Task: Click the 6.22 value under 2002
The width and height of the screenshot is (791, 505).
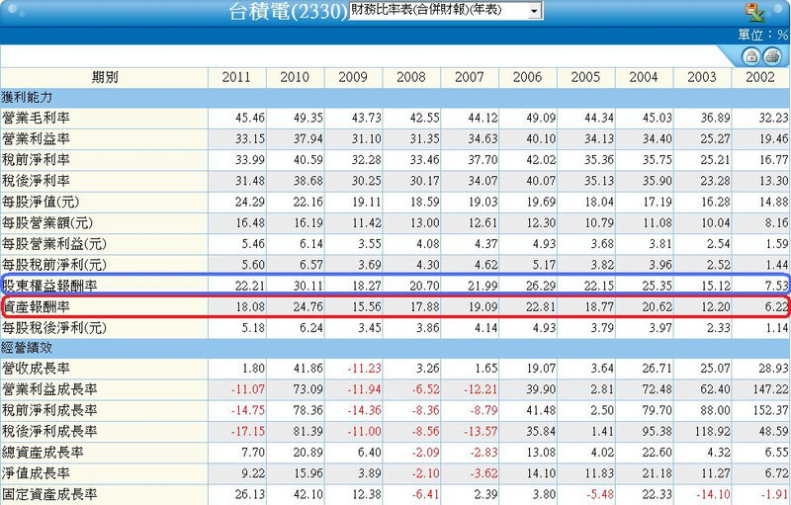Action: tap(776, 307)
